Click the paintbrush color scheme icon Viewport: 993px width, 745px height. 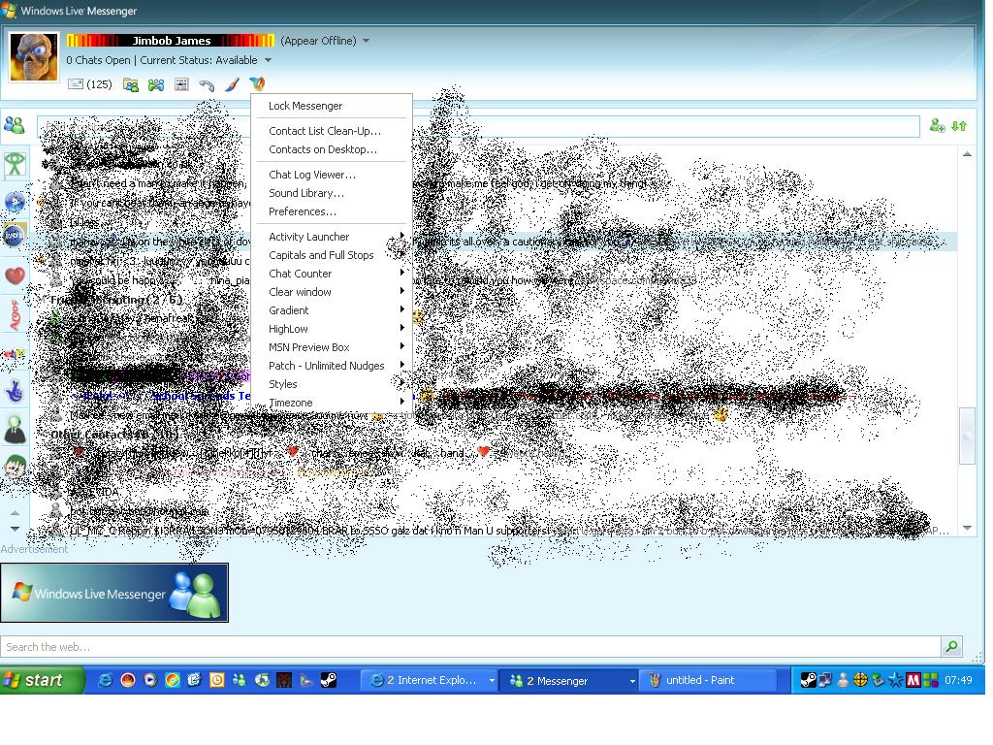[232, 84]
